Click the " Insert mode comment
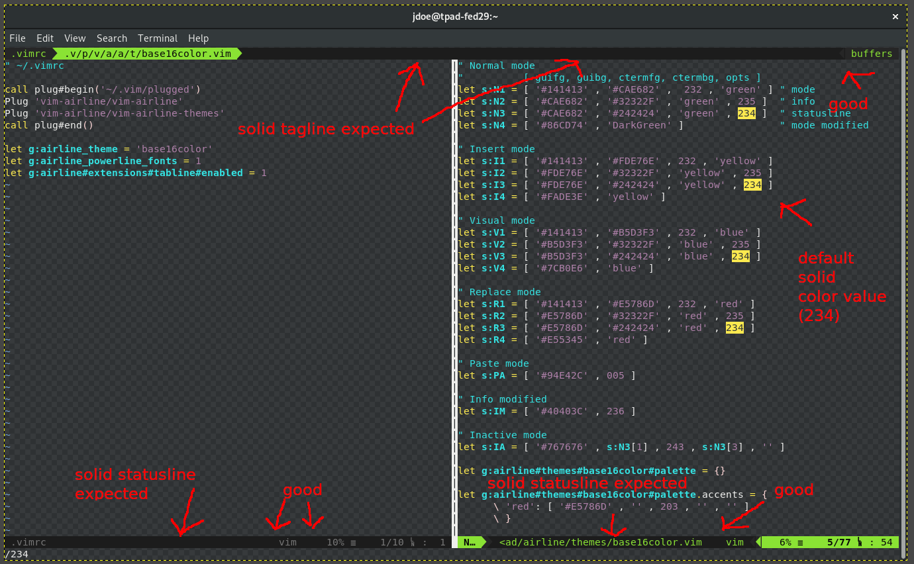The image size is (914, 564). coord(496,149)
